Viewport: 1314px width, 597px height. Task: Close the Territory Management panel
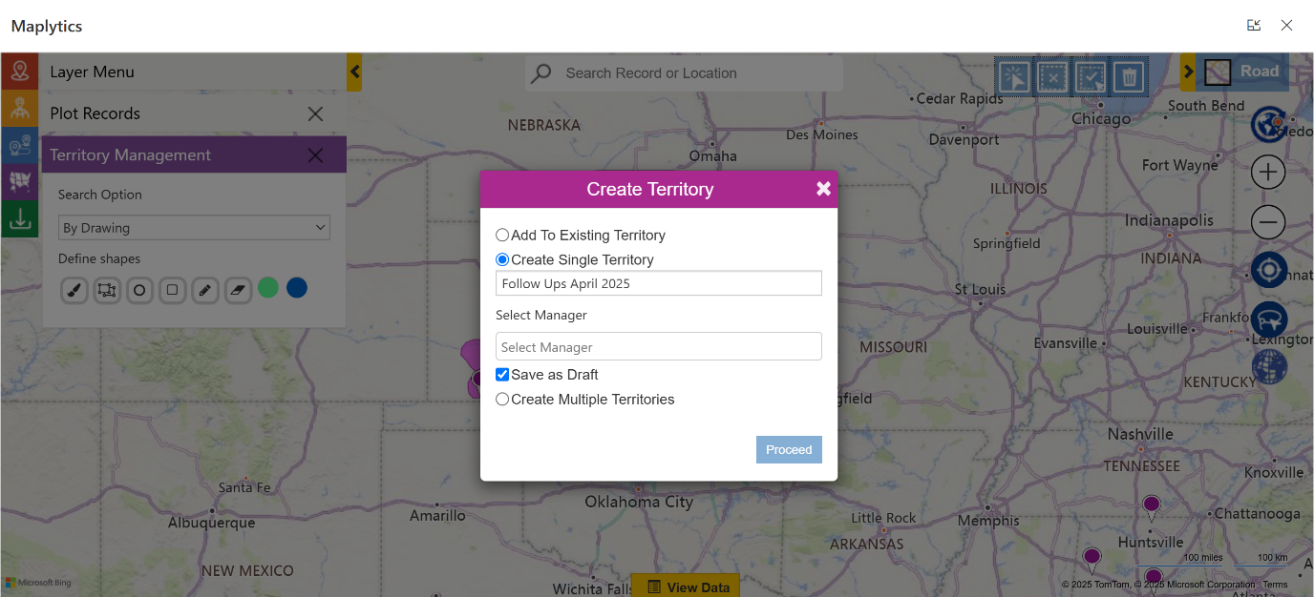[316, 154]
